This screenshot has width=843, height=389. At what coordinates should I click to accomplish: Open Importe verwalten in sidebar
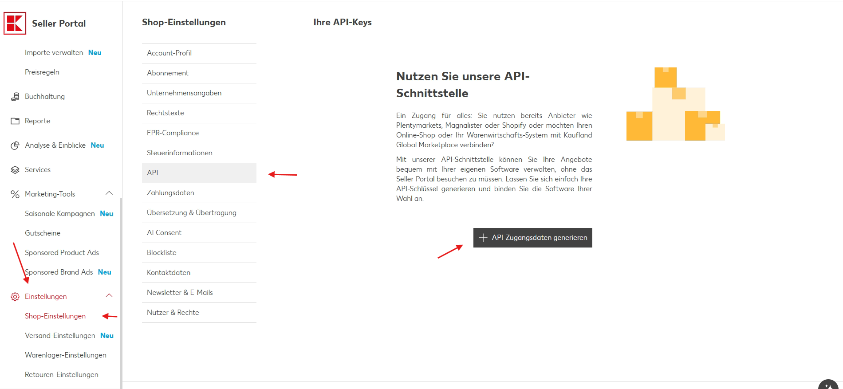[x=54, y=53]
